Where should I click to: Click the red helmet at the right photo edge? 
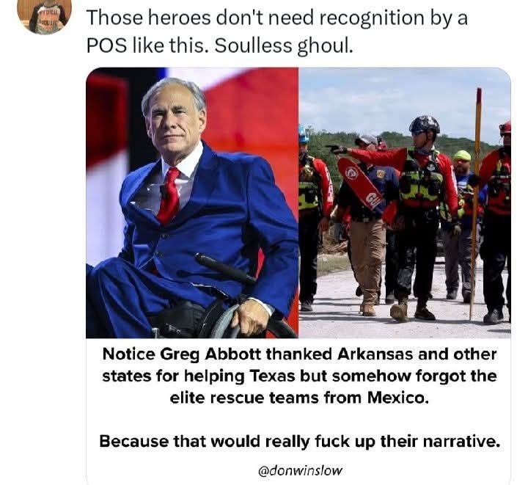tap(505, 128)
